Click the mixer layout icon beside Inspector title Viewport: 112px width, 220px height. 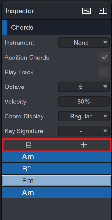tap(103, 11)
